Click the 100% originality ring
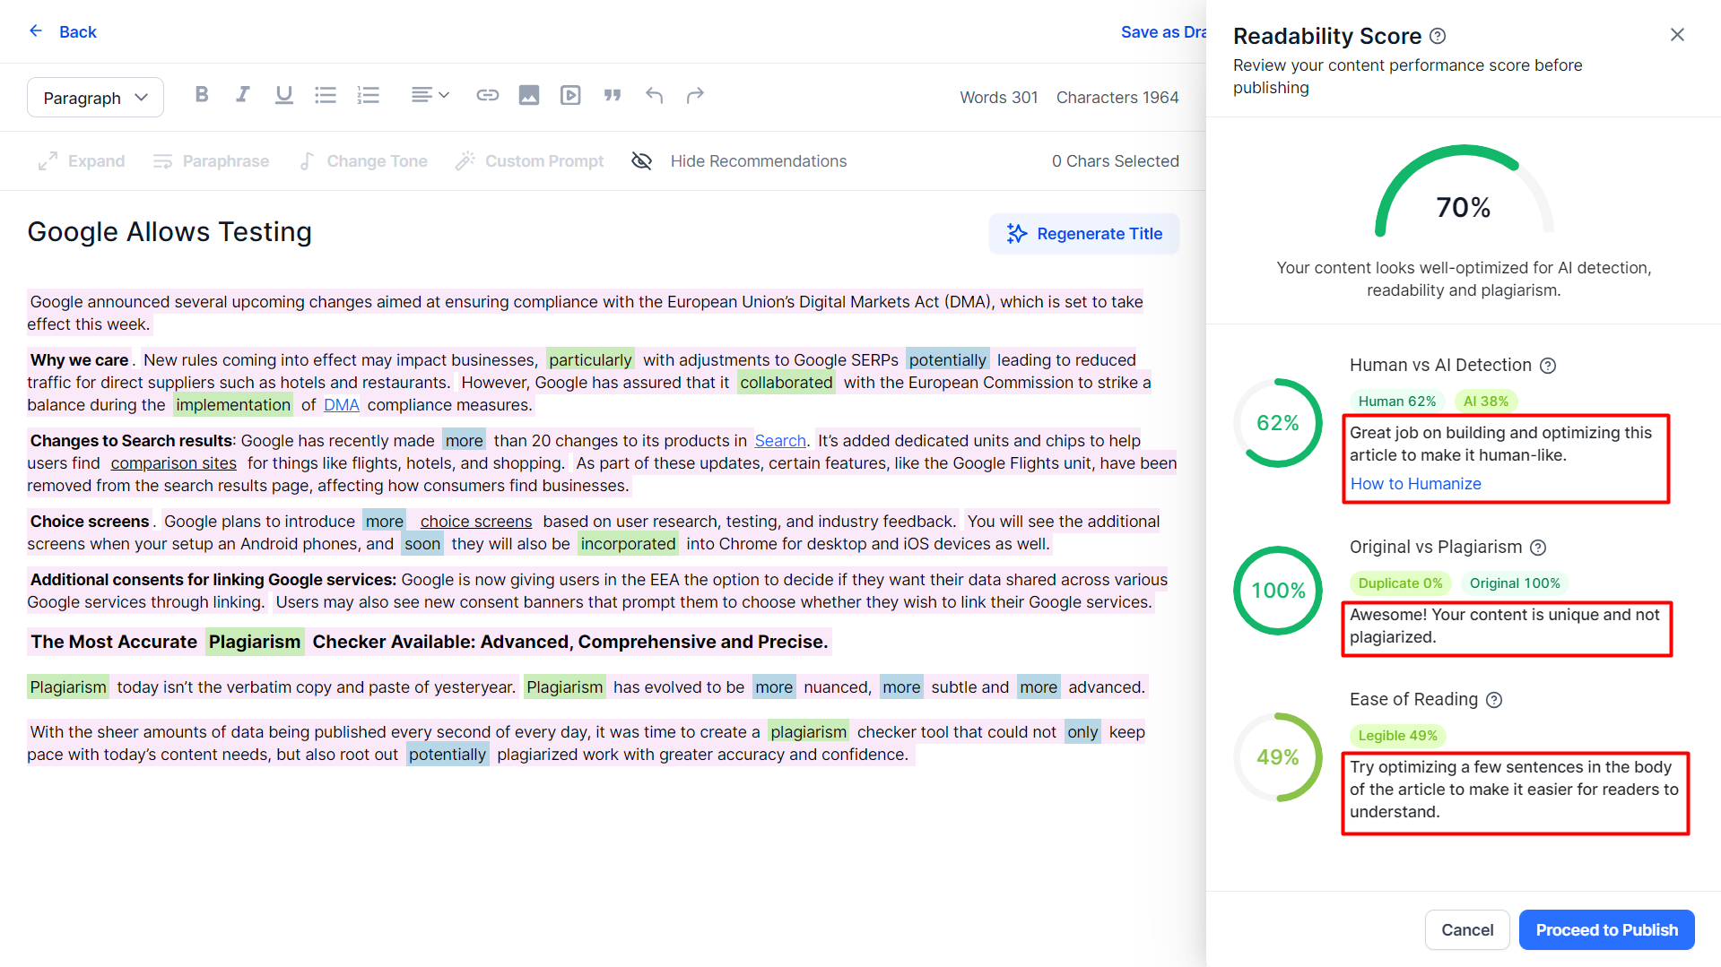1721x967 pixels. (1278, 591)
